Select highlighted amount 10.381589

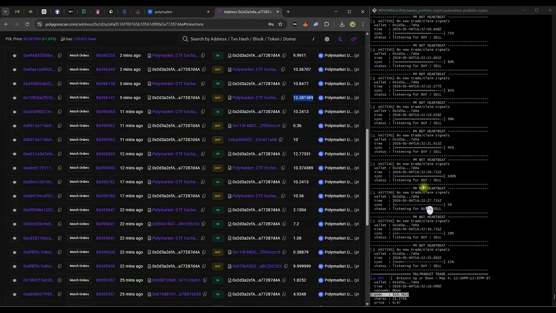coord(303,98)
